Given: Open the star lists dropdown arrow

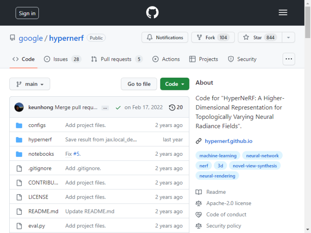Looking at the screenshot, I should click(288, 38).
